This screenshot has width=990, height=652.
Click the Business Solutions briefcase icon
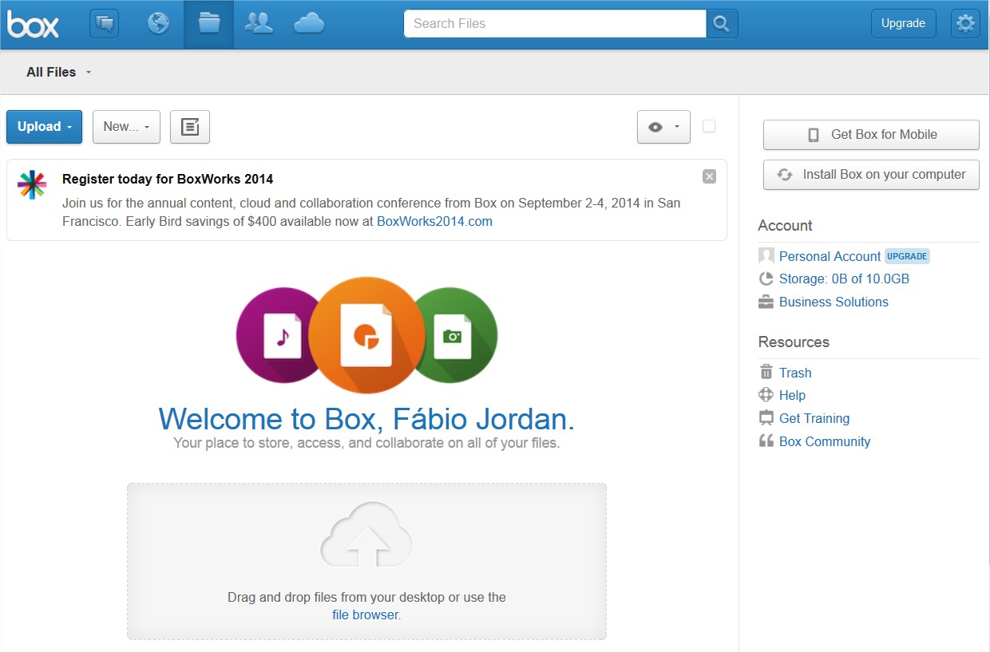[x=766, y=302]
